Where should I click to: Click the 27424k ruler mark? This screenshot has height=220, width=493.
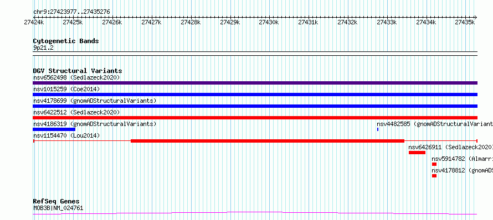34,22
